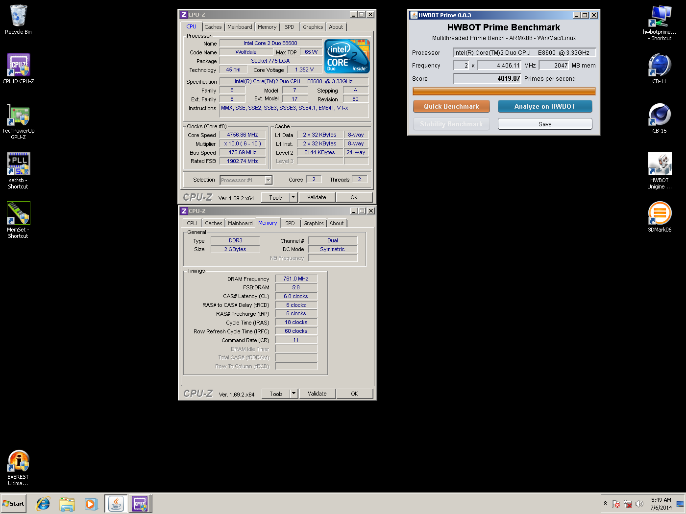Click the Save button in HWBOT Prime
The image size is (686, 514).
point(545,124)
